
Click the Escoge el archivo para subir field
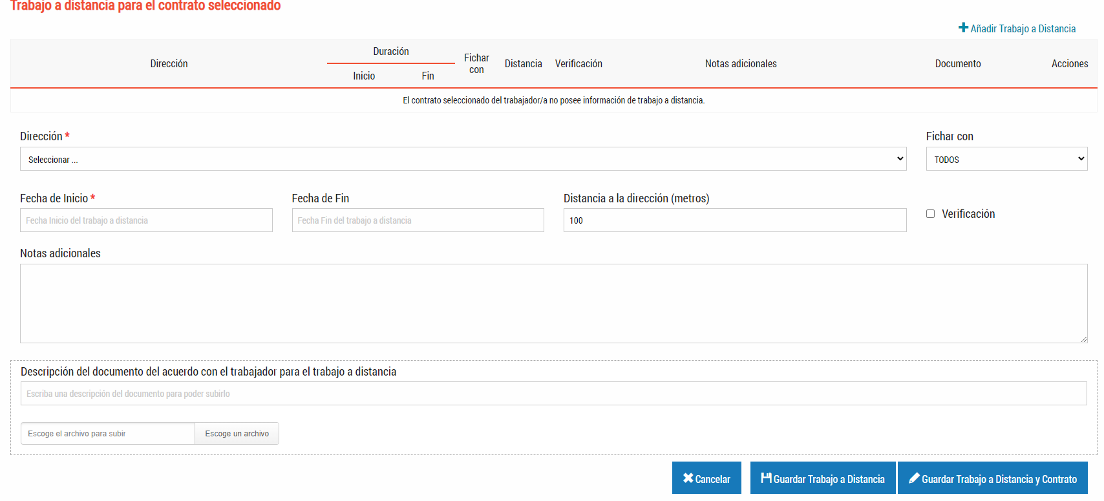107,434
